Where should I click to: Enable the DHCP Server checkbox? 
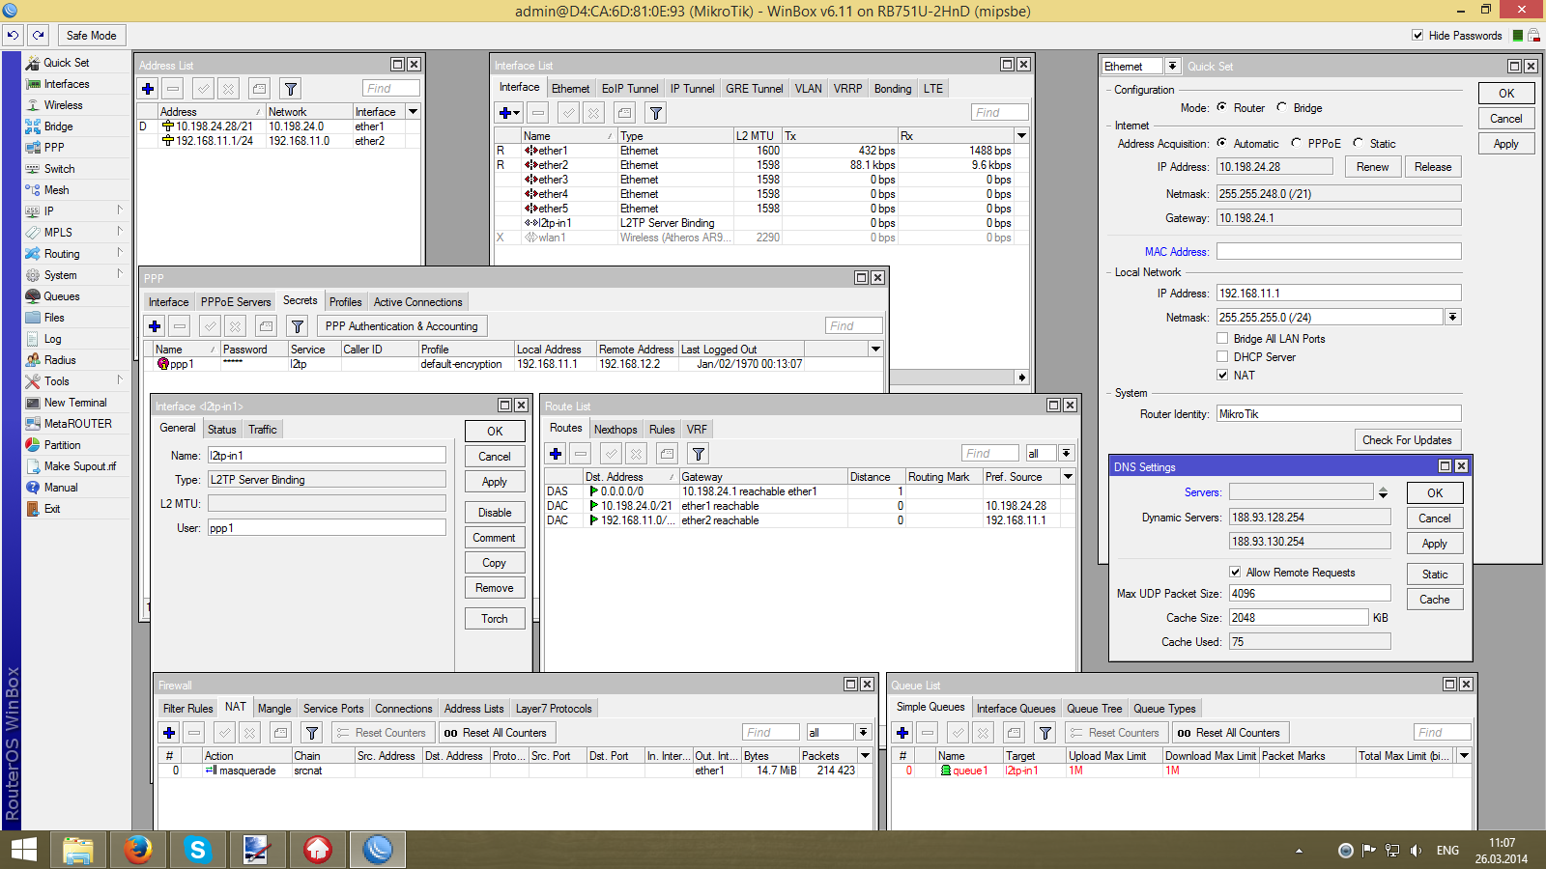[x=1222, y=357]
